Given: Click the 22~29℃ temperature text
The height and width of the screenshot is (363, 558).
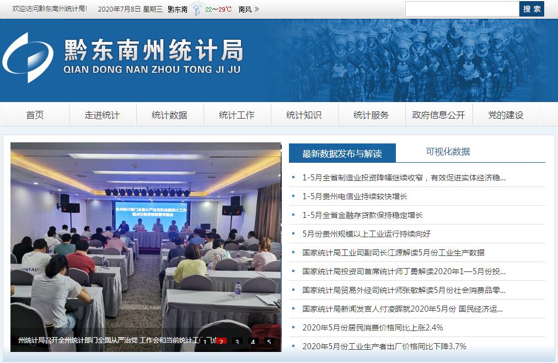Looking at the screenshot, I should 218,9.
